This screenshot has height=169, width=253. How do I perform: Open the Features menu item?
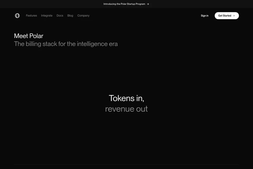tap(31, 16)
